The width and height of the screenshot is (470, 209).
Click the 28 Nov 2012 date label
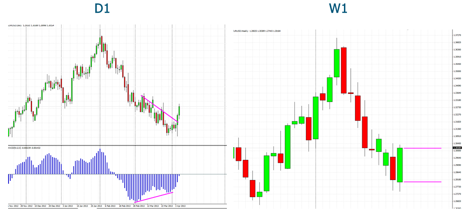pos(26,206)
